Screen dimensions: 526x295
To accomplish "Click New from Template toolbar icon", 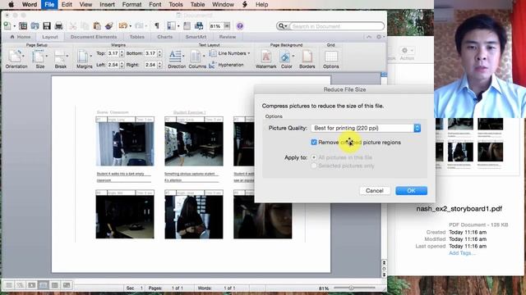I will point(23,25).
